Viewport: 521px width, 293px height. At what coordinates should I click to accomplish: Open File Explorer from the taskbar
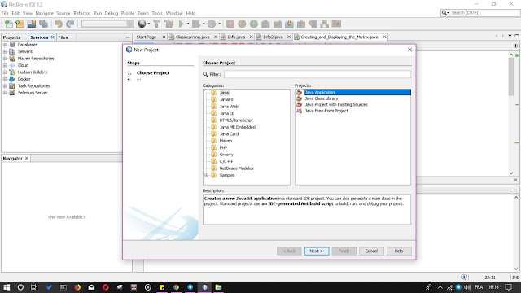pos(218,287)
